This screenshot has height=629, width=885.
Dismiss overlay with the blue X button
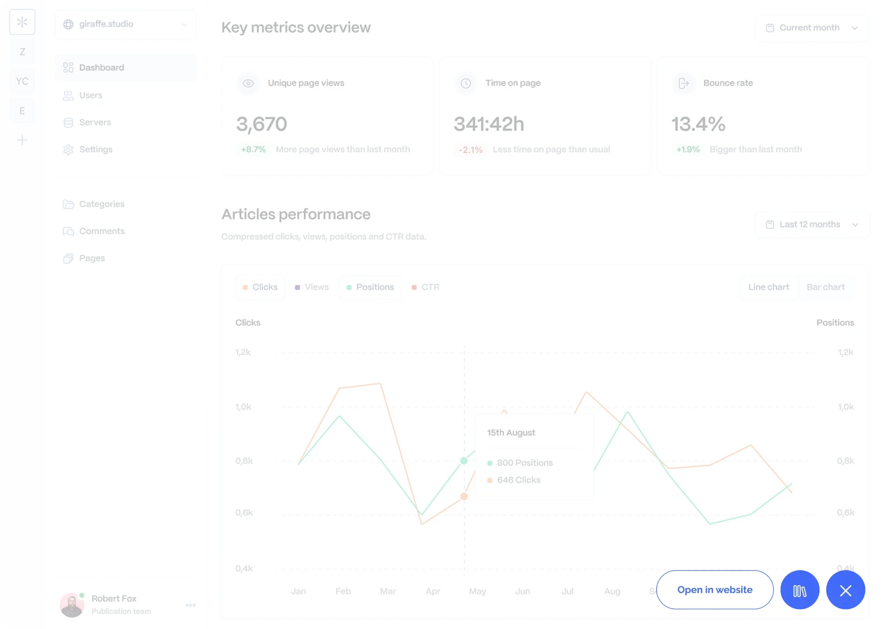845,590
